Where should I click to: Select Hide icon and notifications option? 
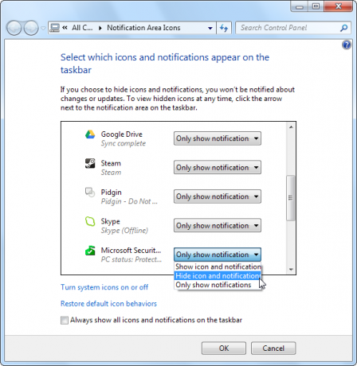click(218, 276)
